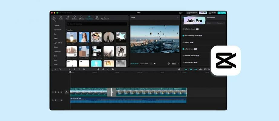Mute the main video track audio

click(61, 92)
